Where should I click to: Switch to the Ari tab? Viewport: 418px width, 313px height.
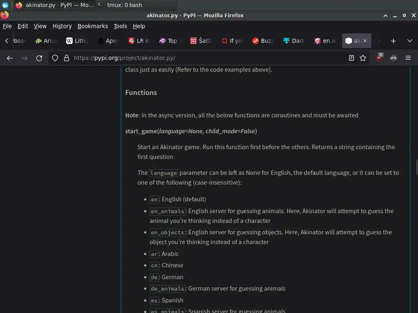tap(46, 41)
